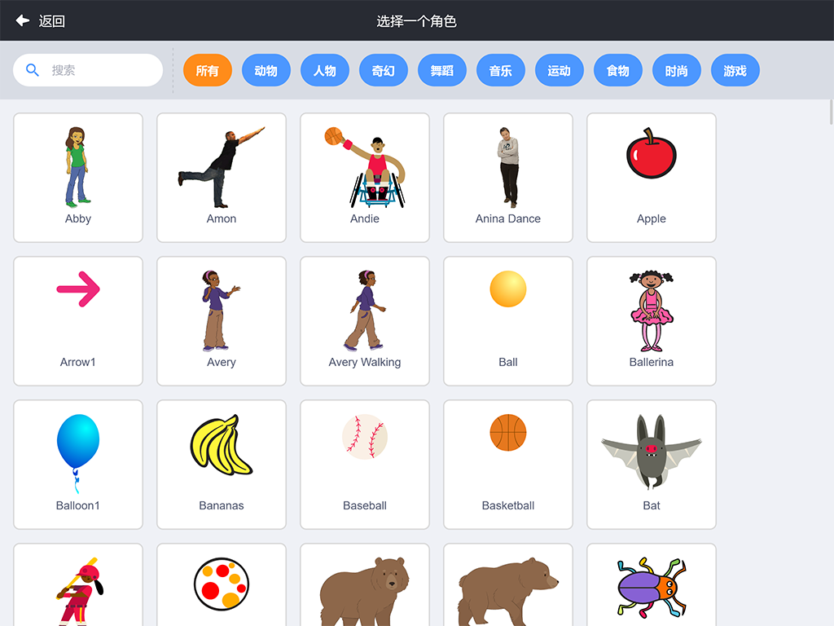Click the 搜索 search input field
This screenshot has height=626, width=834.
point(88,70)
